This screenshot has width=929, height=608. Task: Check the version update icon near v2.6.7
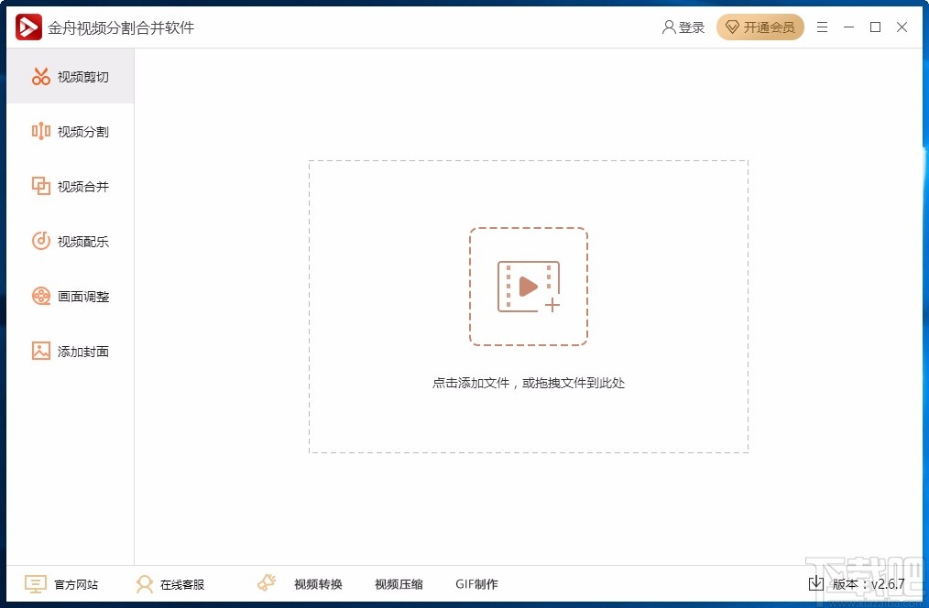815,583
